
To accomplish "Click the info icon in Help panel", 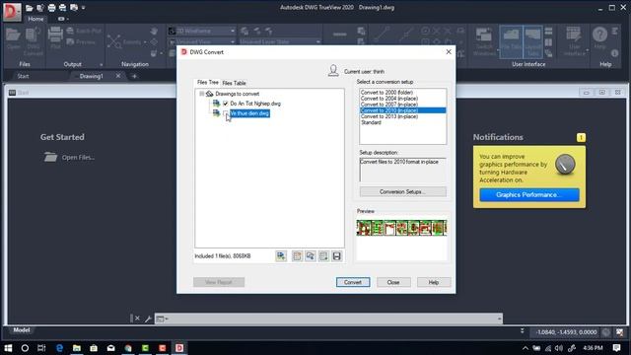I will point(614,52).
